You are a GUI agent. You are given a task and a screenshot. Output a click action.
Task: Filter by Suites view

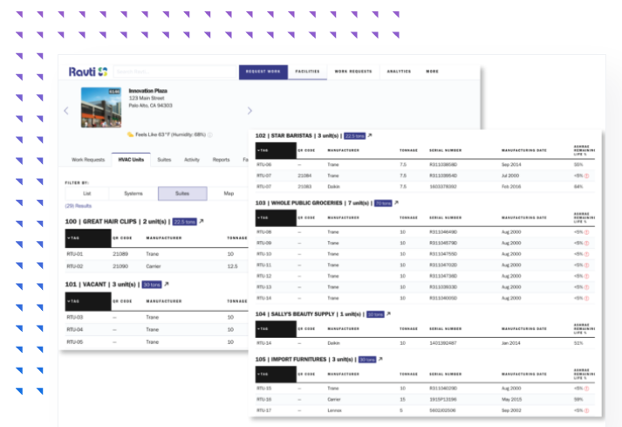pyautogui.click(x=182, y=194)
